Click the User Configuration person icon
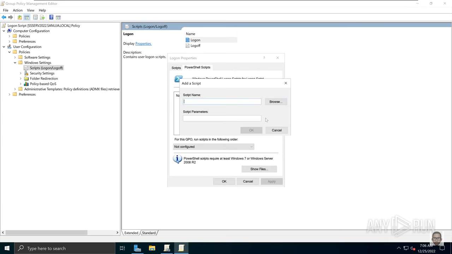The image size is (452, 254). (9, 47)
